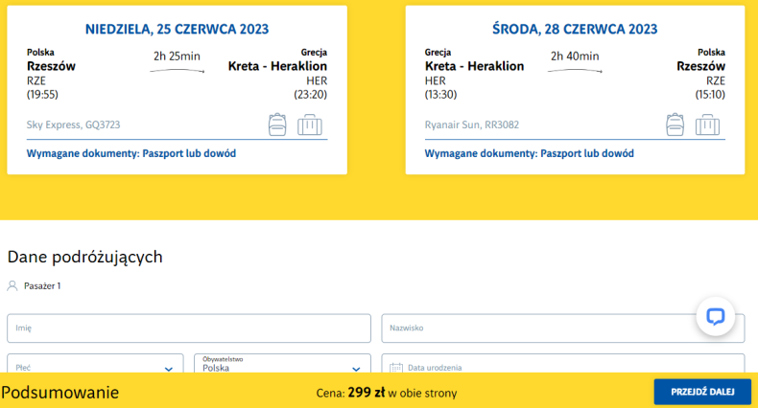Image resolution: width=758 pixels, height=408 pixels.
Task: Focus the Nazwisko input field
Action: click(563, 329)
